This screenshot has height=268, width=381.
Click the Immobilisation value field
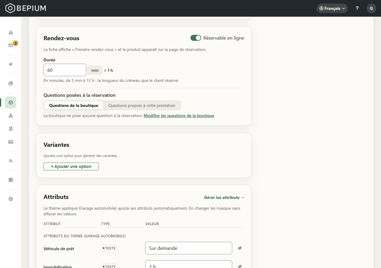tap(189, 264)
